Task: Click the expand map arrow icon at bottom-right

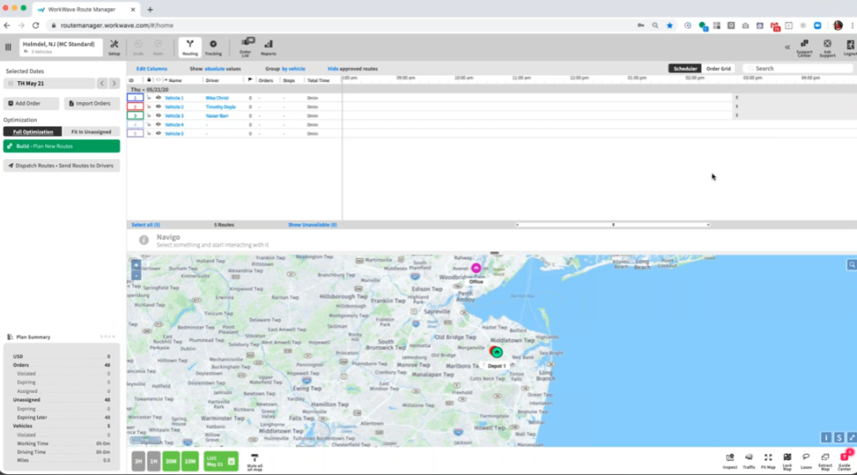Action: click(x=851, y=437)
